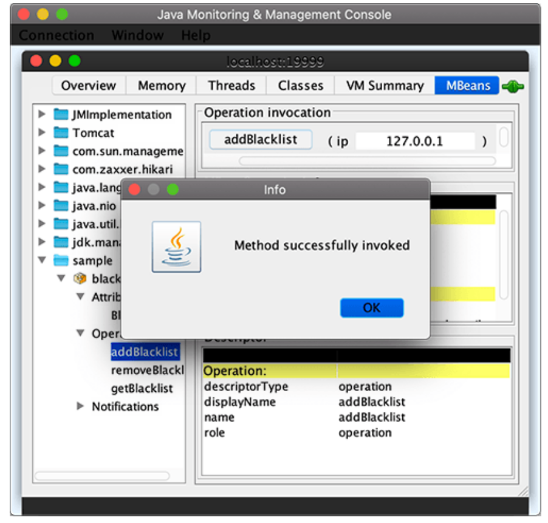Viewport: 548px width, 523px height.
Task: Switch to the Classes tab
Action: coord(301,86)
